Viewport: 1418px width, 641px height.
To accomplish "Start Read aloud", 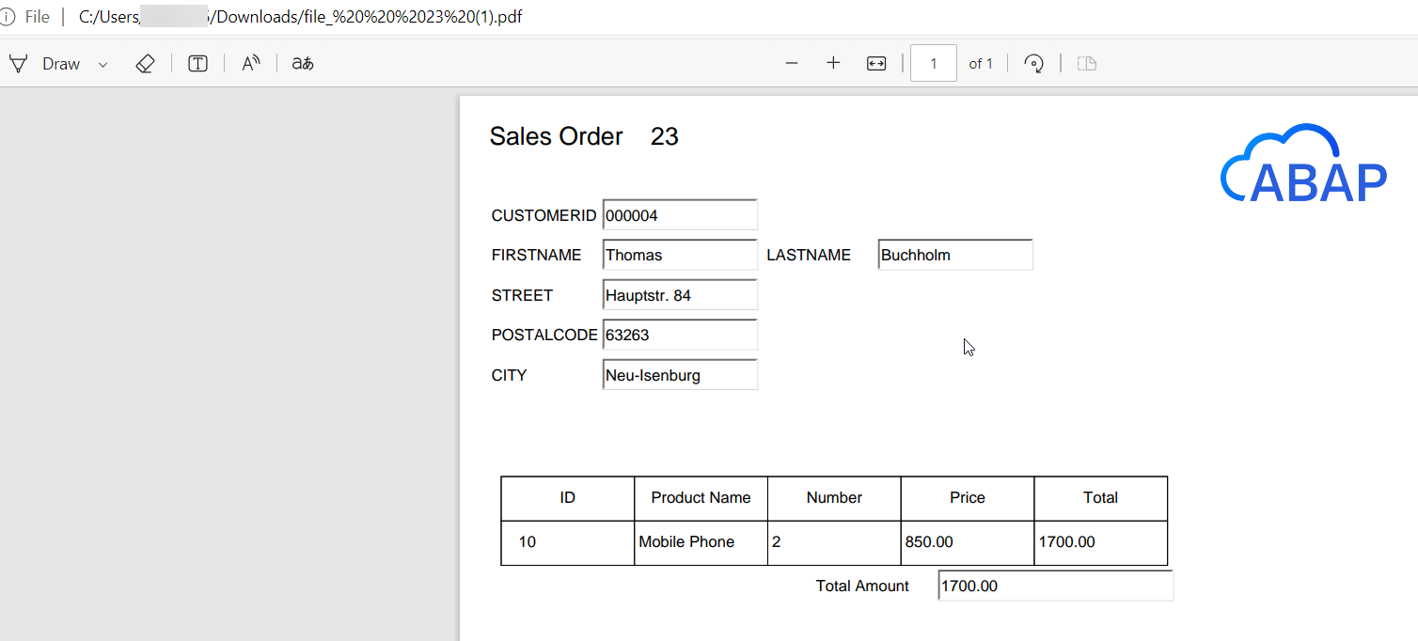I will [x=251, y=64].
